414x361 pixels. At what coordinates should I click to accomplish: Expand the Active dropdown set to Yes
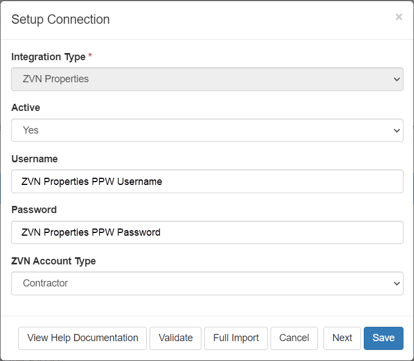tap(207, 130)
